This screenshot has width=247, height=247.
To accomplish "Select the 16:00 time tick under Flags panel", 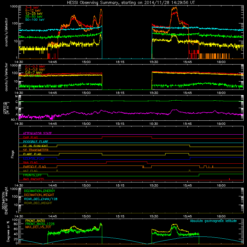I will [221, 186].
